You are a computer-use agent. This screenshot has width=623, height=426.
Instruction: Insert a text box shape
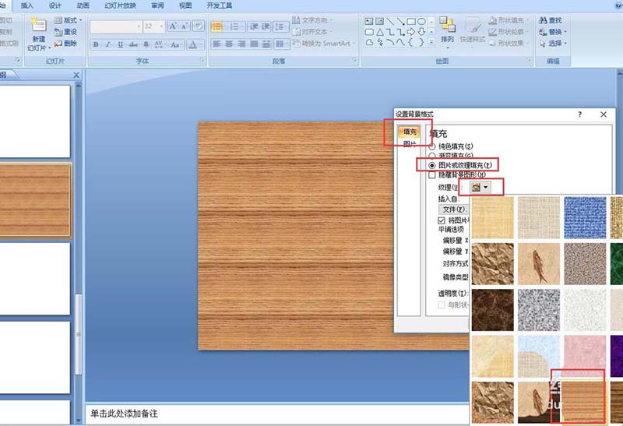369,22
